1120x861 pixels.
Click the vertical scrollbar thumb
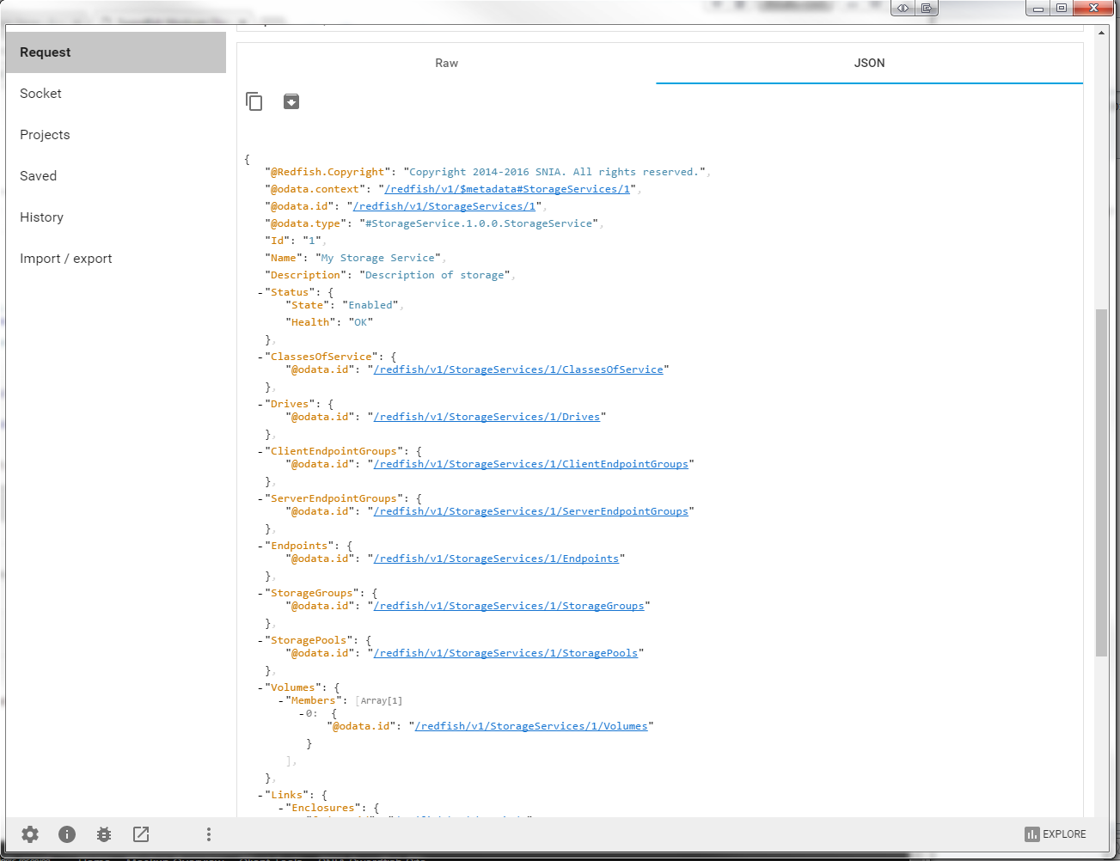1101,481
